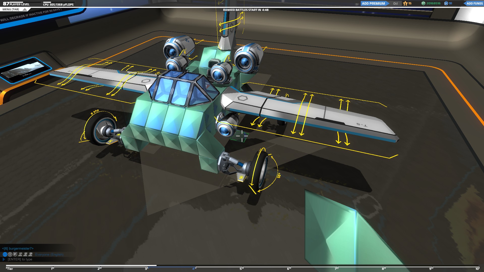Image resolution: width=484 pixels, height=272 pixels.
Task: Open the Everyone (English) channel selector
Action: tap(49, 254)
